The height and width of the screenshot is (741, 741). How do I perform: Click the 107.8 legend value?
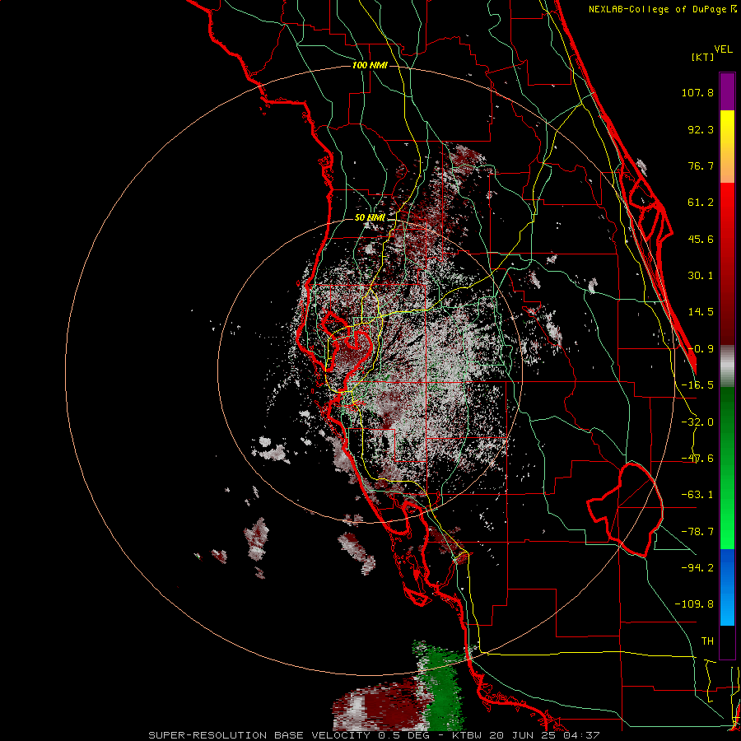697,92
